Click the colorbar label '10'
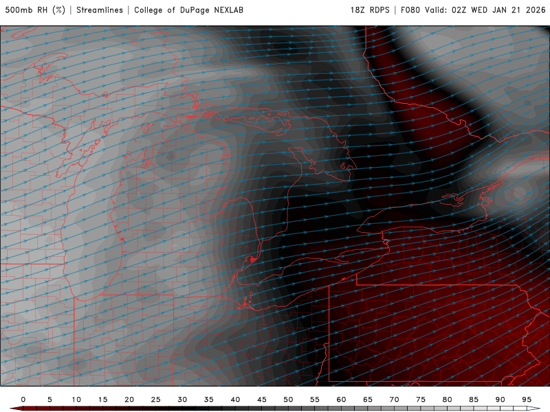The height and width of the screenshot is (412, 550). pyautogui.click(x=76, y=400)
